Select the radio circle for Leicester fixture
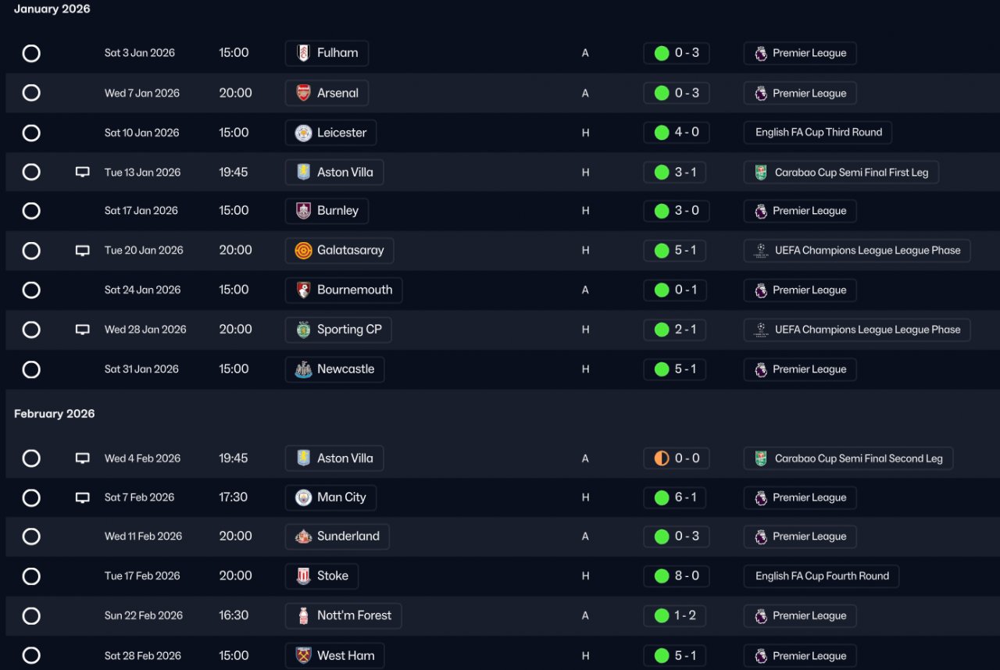Screen dimensions: 1000x670 pyautogui.click(x=31, y=133)
